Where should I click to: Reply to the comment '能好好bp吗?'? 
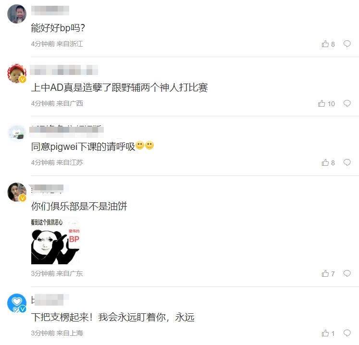coord(347,44)
